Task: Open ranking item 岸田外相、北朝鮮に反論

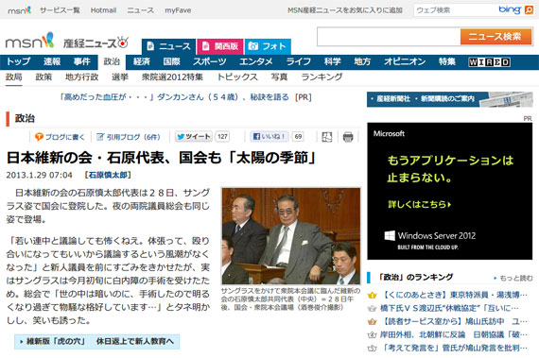Action: (453, 334)
